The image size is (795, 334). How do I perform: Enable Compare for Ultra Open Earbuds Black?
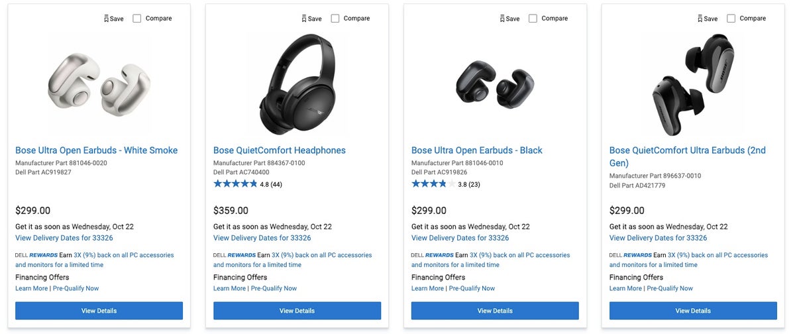(x=533, y=19)
